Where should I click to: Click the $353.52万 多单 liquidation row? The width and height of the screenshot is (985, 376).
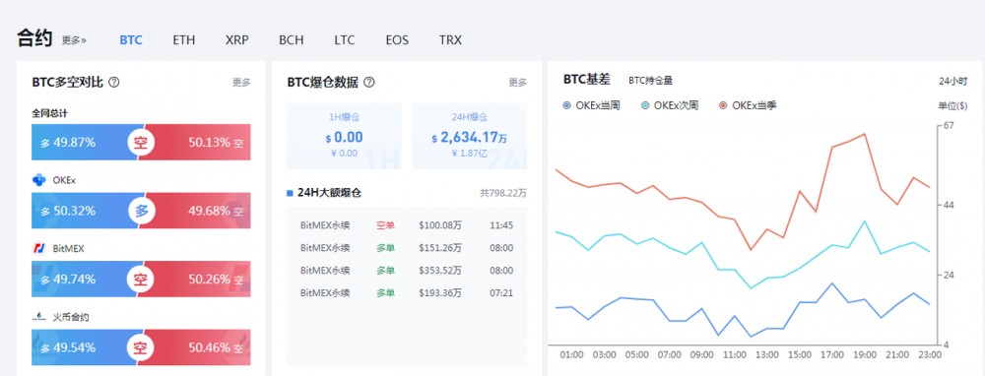click(x=407, y=271)
